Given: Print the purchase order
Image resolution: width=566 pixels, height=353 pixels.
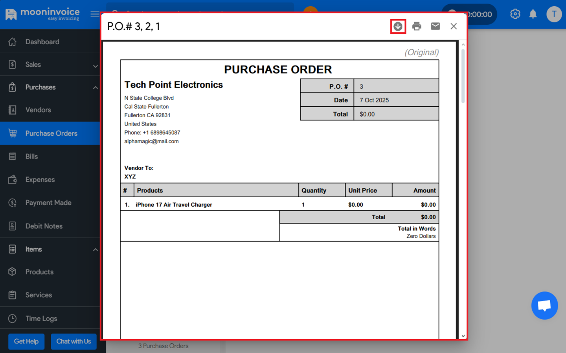Looking at the screenshot, I should tap(417, 26).
